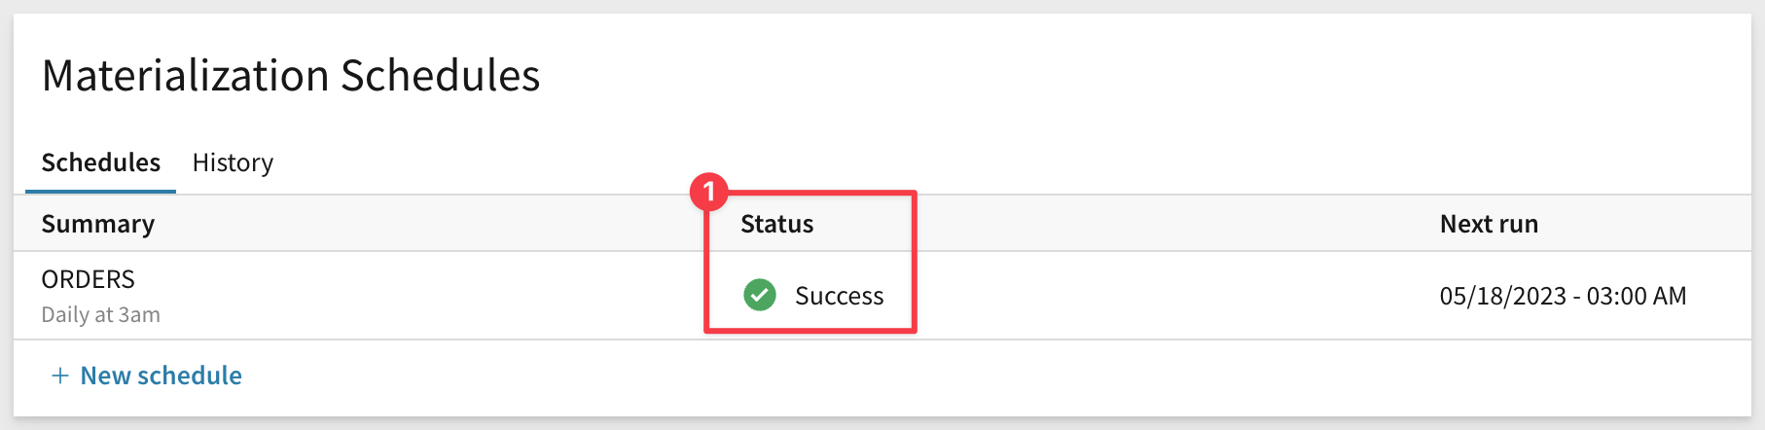This screenshot has height=430, width=1765.
Task: Select the Schedules tab
Action: coord(101,162)
